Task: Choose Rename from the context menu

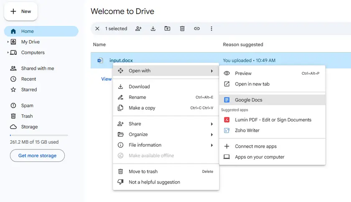Action: pyautogui.click(x=166, y=97)
